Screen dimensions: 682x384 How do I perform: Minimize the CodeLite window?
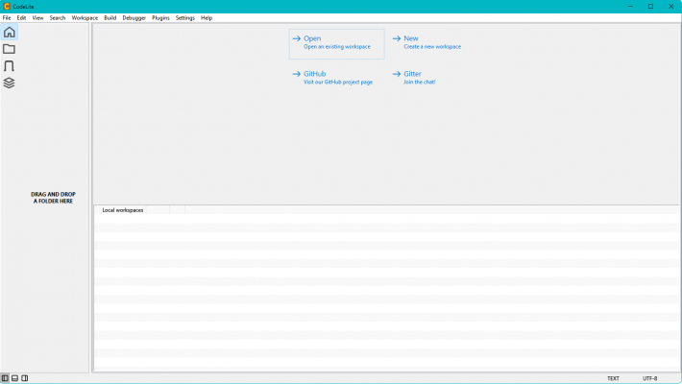631,7
